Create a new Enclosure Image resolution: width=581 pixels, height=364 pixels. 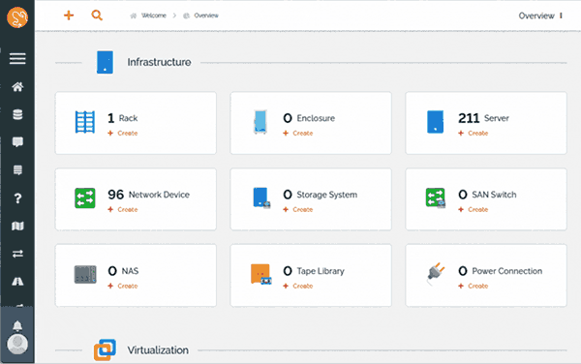pyautogui.click(x=298, y=134)
